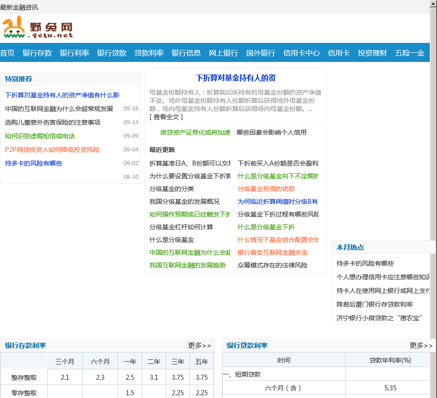Screen dimensions: 437x398
Task: Click 整存整取 二年 rate 3.1
Action: coord(154,378)
